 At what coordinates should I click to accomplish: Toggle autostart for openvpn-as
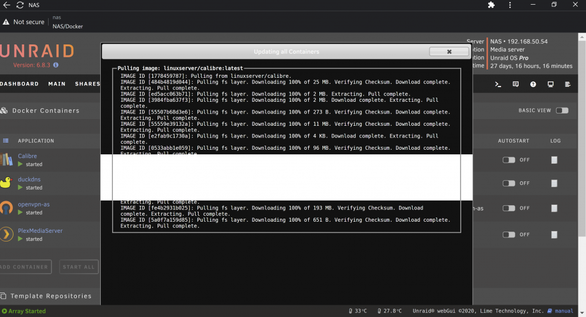pos(509,208)
